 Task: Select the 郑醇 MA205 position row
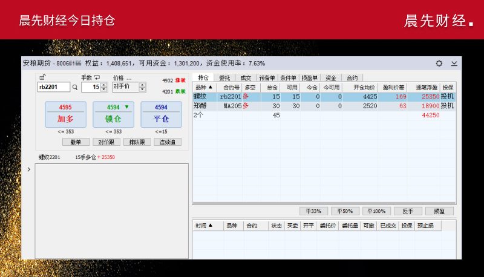click(x=302, y=106)
